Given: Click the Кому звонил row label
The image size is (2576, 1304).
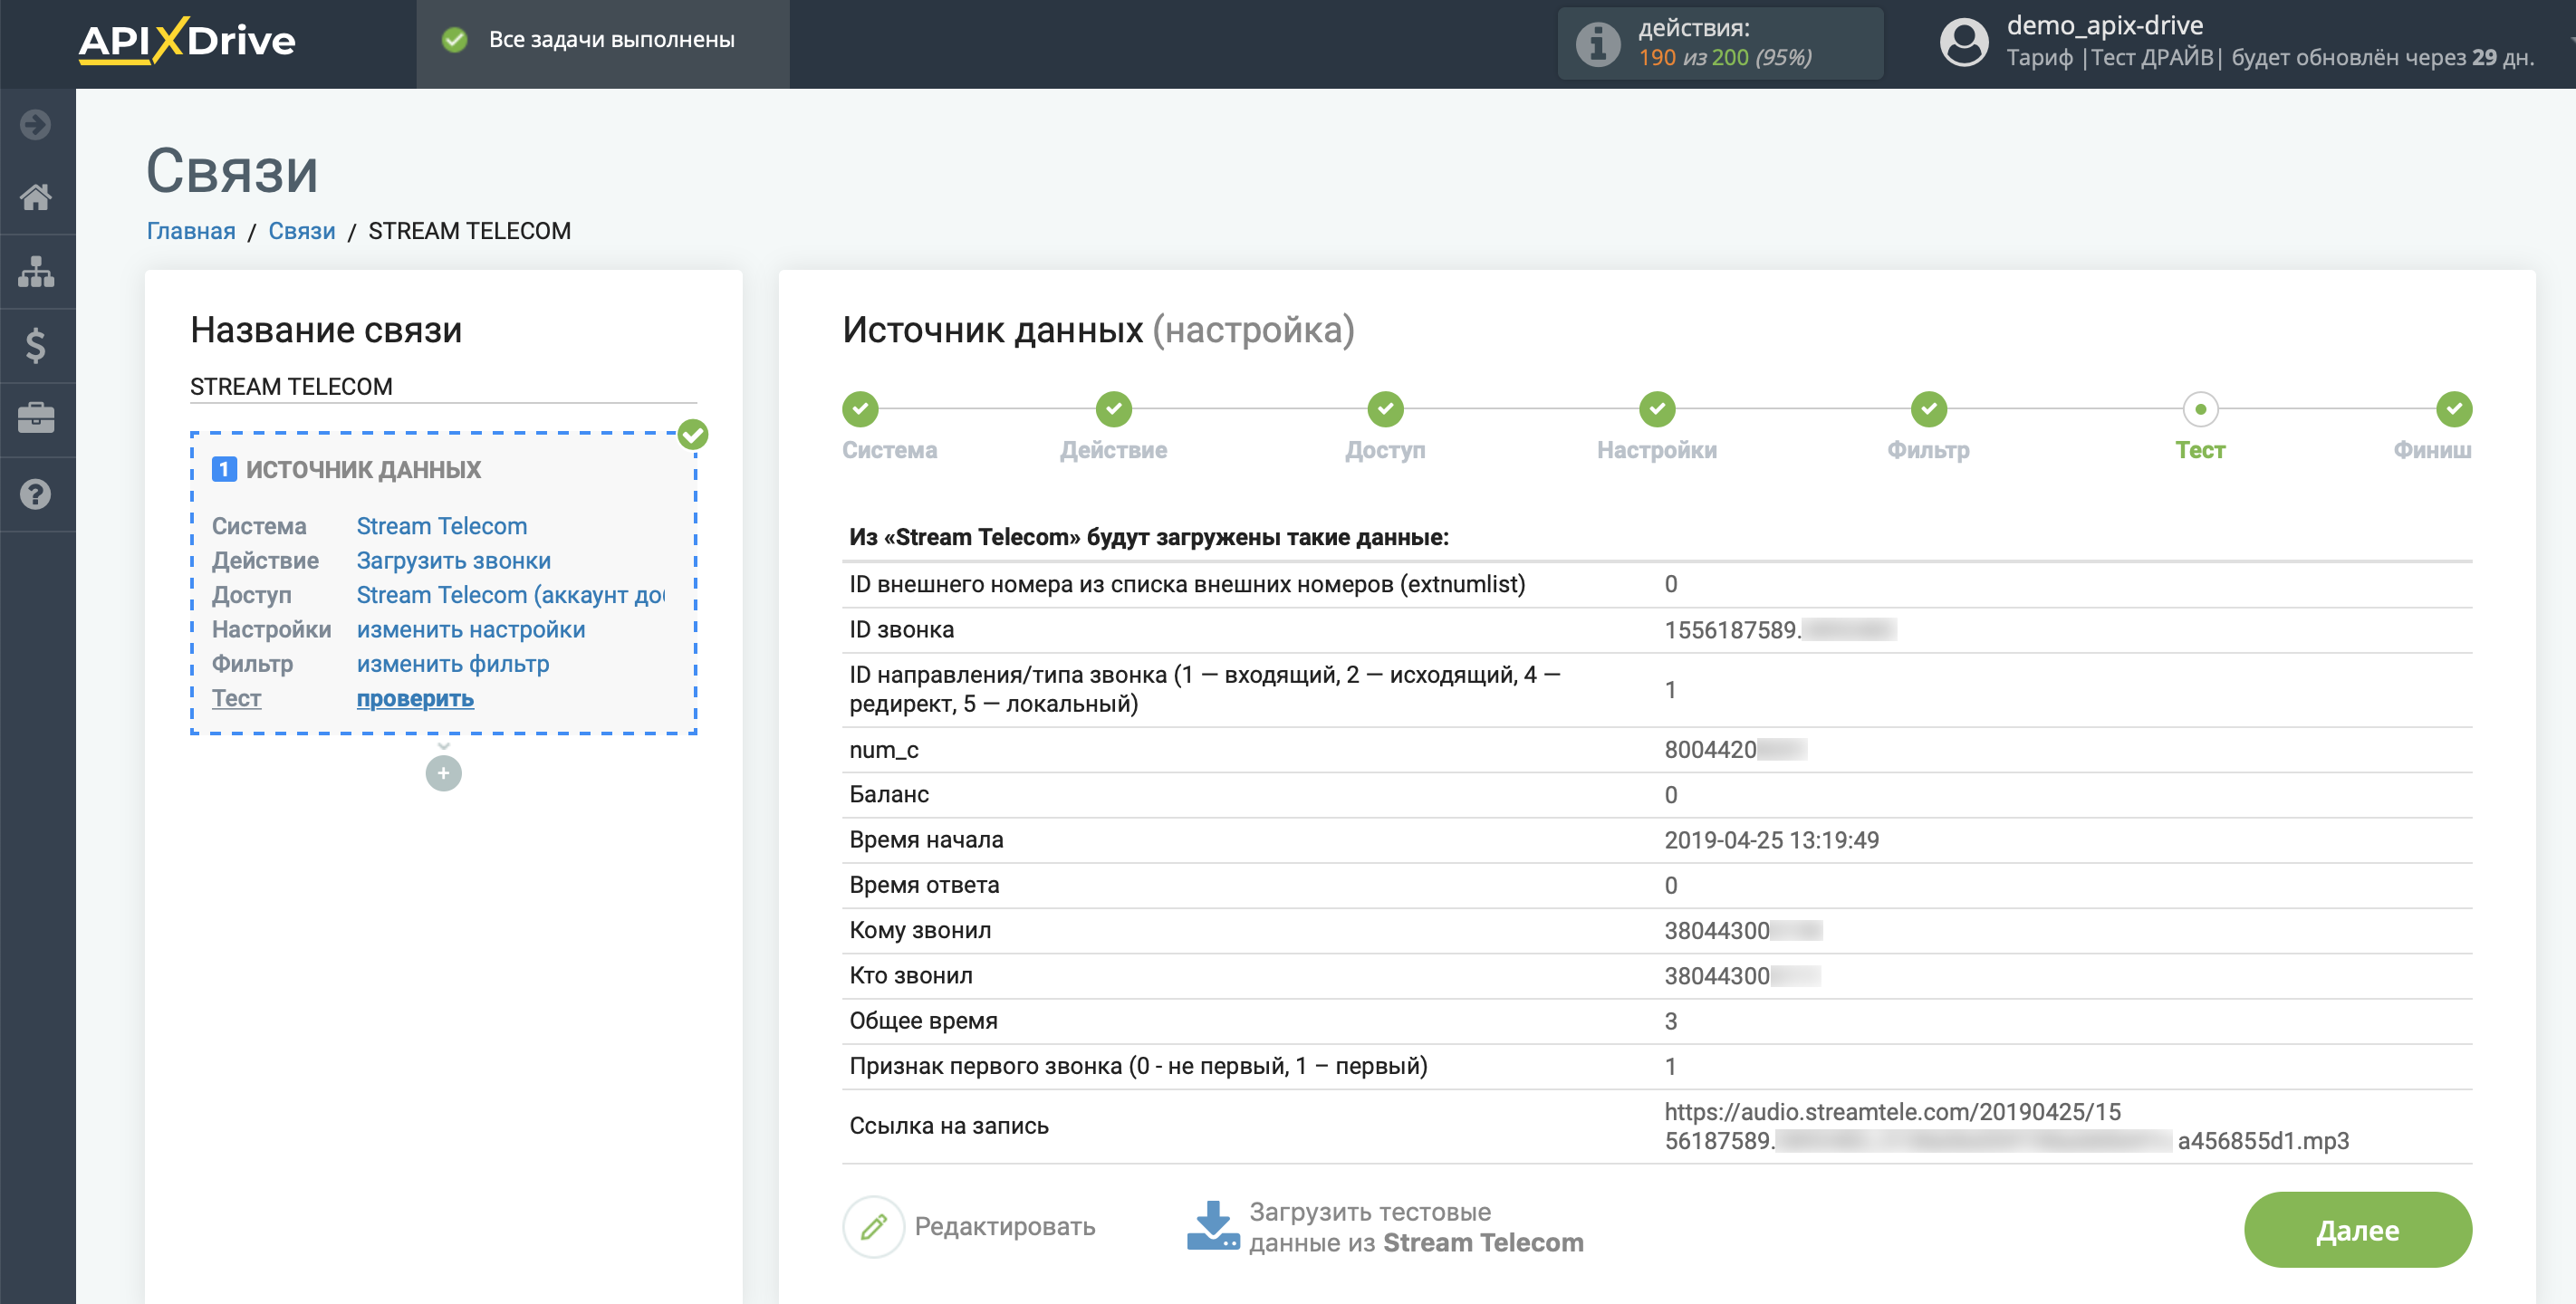Looking at the screenshot, I should tap(920, 931).
